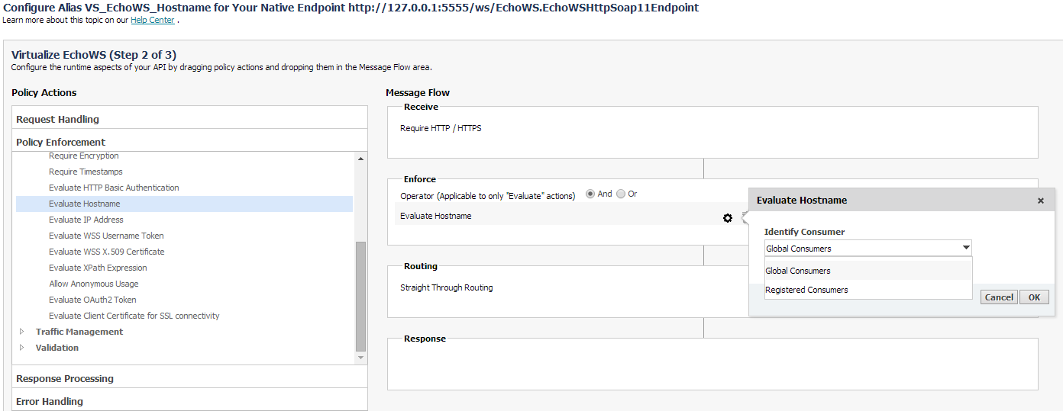
Task: Expand the Validation group
Action: coord(21,348)
